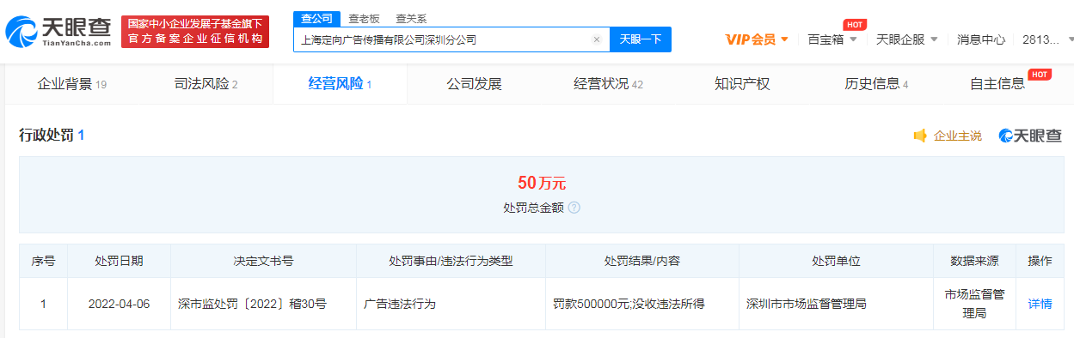Click the 操作 column header
Viewport: 1074px width, 338px height.
[x=1040, y=261]
